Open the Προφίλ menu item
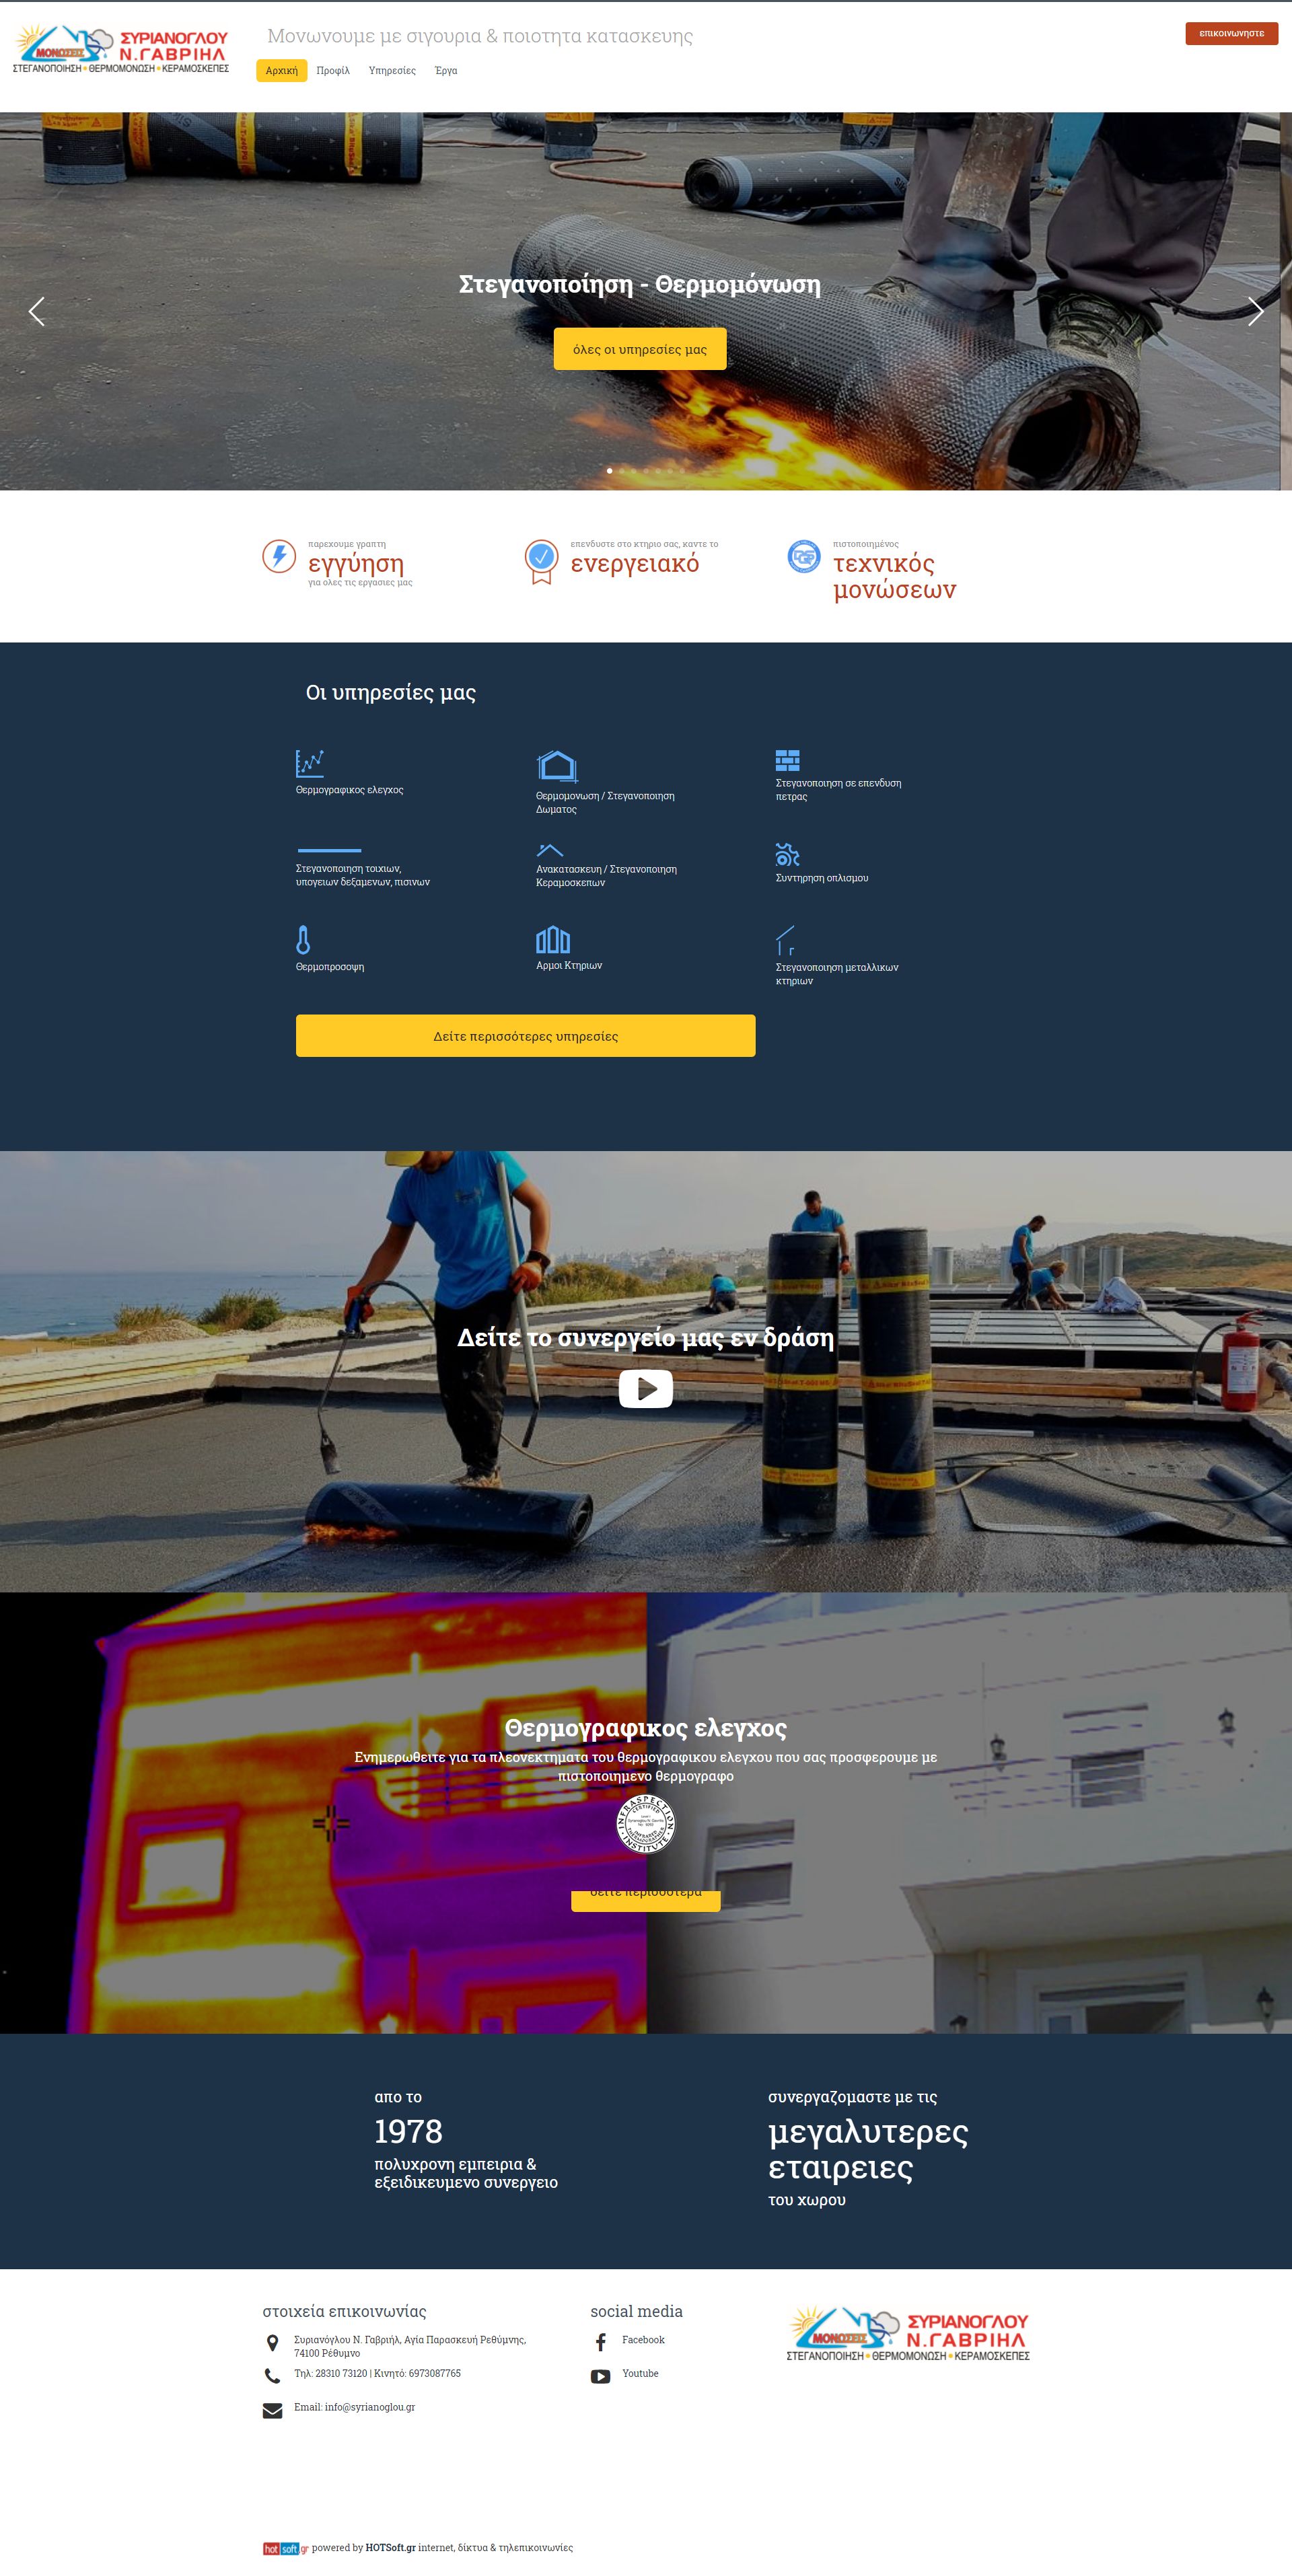The width and height of the screenshot is (1292, 2576). click(333, 71)
